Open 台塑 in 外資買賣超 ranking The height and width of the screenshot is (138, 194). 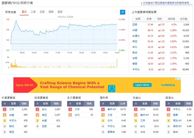click(12, 115)
